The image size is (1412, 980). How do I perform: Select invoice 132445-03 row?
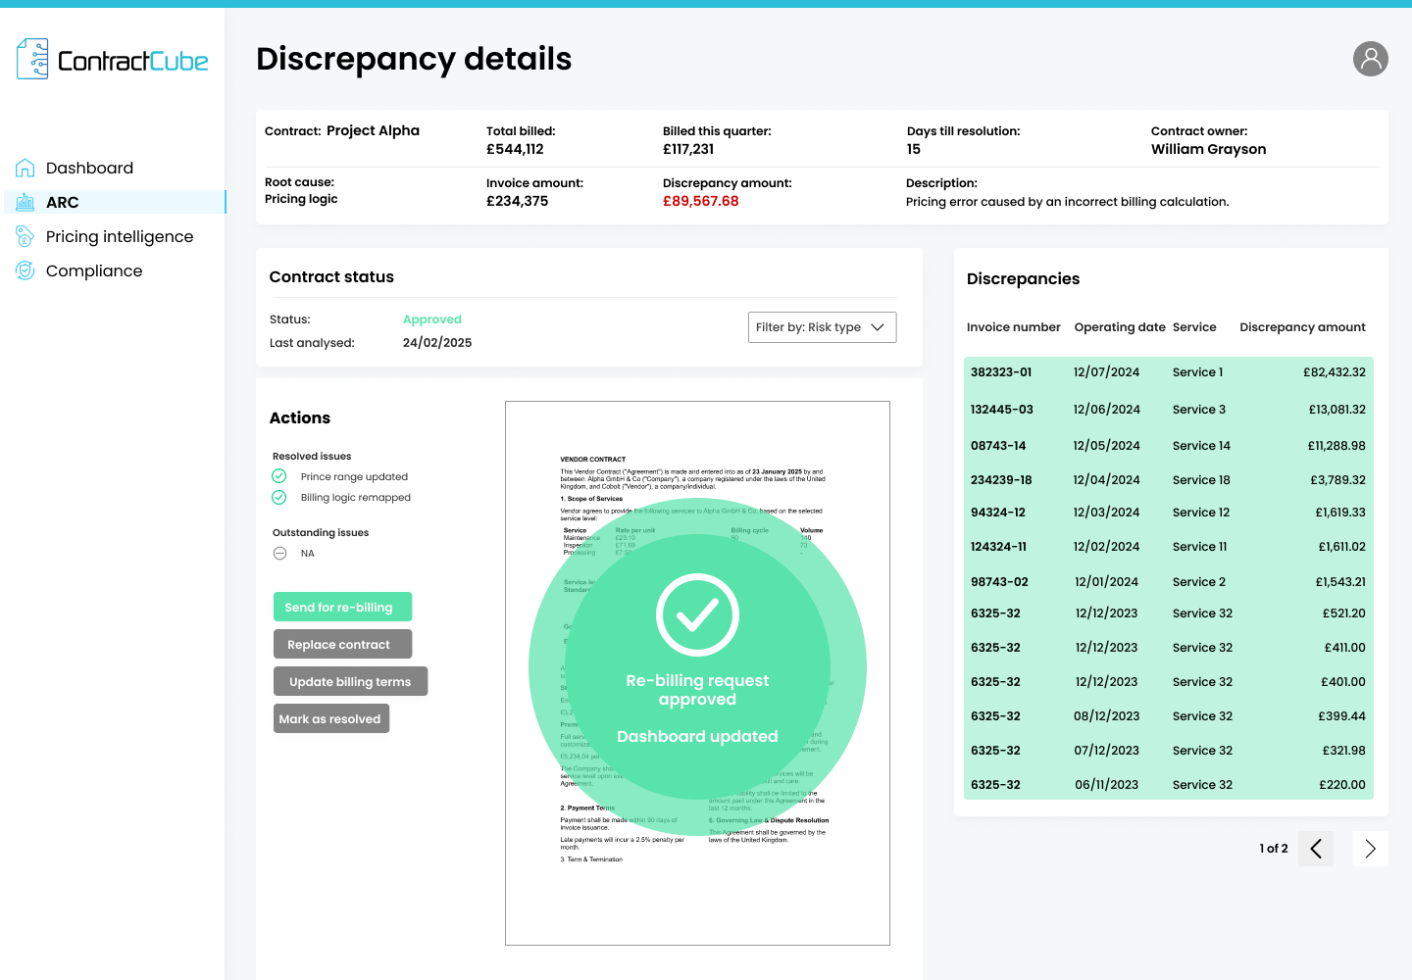click(1169, 410)
